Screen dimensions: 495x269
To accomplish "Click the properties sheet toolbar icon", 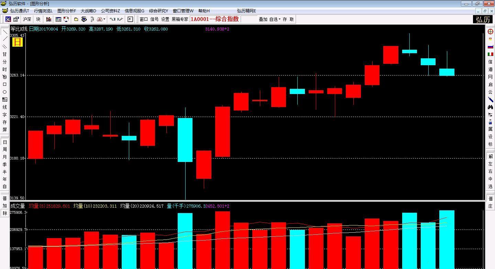I will (16, 19).
